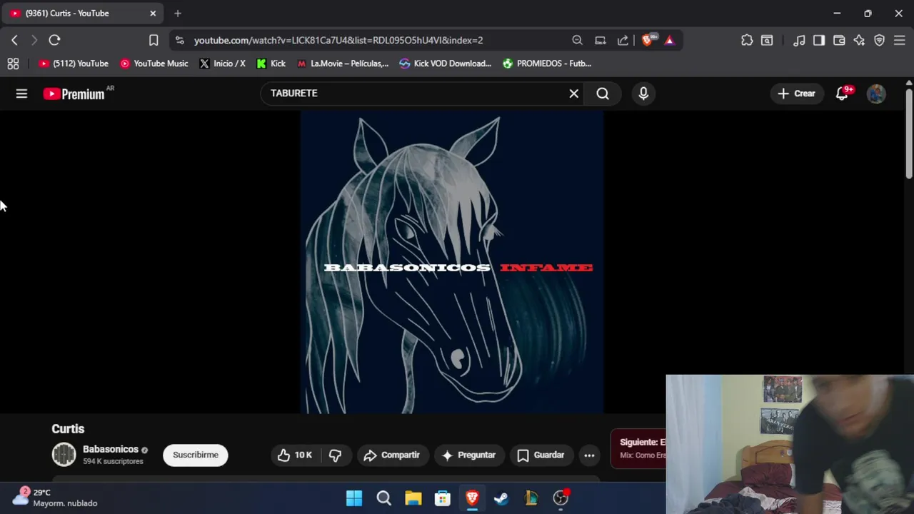
Task: Open the PROMIEDOS - Futb... bookmark
Action: pyautogui.click(x=547, y=64)
